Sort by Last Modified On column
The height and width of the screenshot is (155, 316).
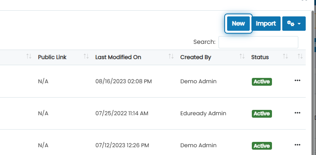(x=171, y=57)
